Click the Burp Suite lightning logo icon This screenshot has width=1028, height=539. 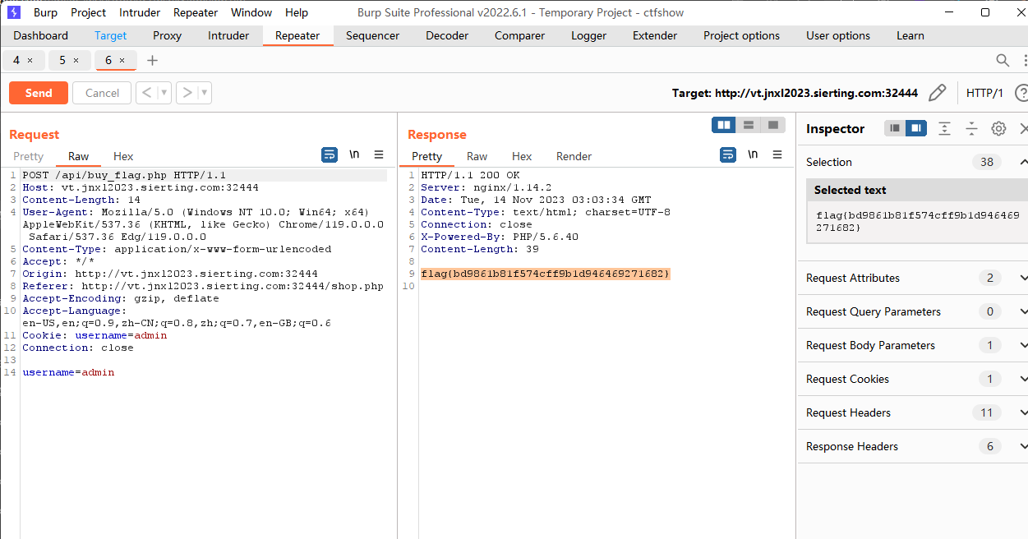13,12
